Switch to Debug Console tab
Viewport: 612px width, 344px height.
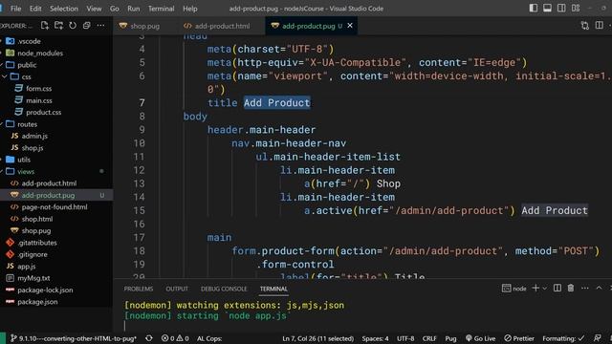tap(224, 289)
